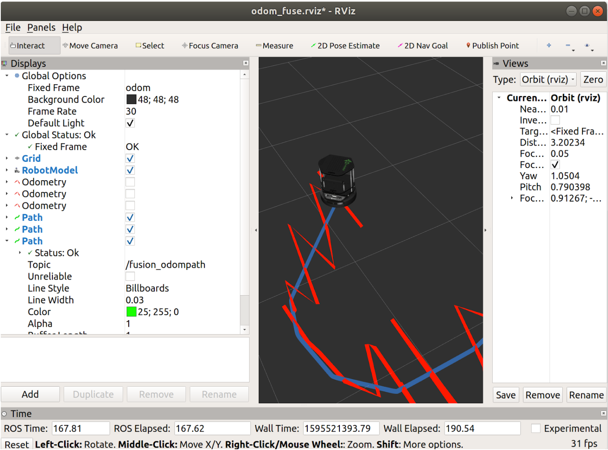Click the ROS Time input field
Screen dimensions: 608x450
click(81, 428)
